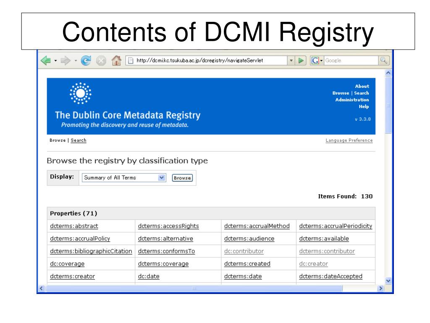Image resolution: width=430 pixels, height=323 pixels.
Task: Open dcterms:alternative property
Action: tap(165, 239)
